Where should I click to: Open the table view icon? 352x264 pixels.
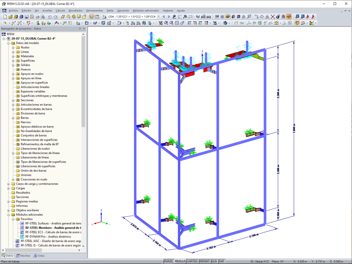pyautogui.click(x=97, y=17)
